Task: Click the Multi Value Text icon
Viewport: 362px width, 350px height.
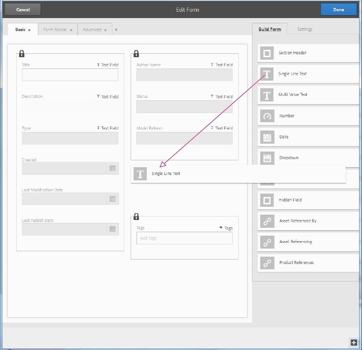Action: tap(267, 95)
